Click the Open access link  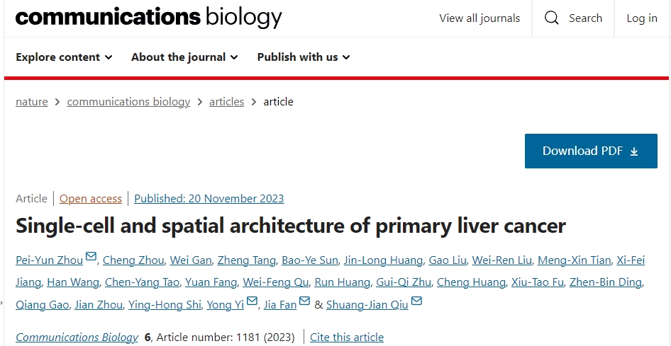tap(91, 199)
